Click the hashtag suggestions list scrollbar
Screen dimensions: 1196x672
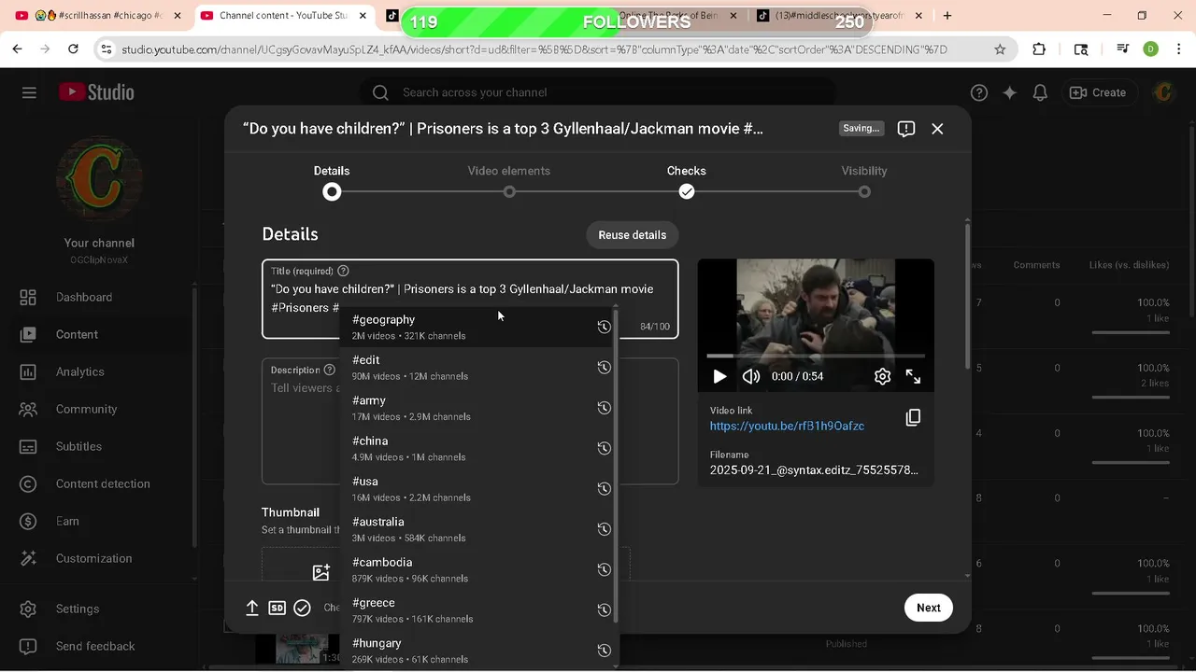pyautogui.click(x=616, y=467)
